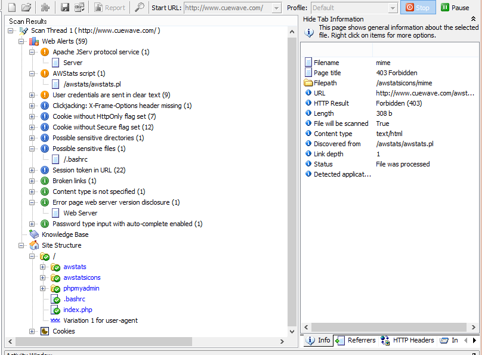Click the magnifier search icon in toolbar
This screenshot has height=355, width=491.
coord(140,7)
